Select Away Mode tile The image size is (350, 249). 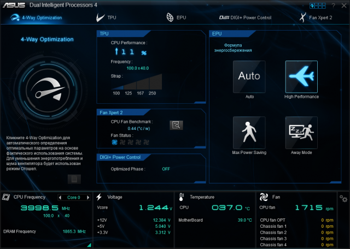pyautogui.click(x=301, y=133)
